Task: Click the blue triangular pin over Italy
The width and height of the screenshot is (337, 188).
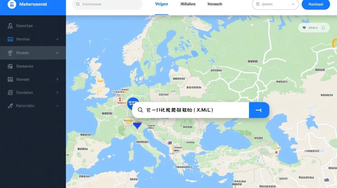Action: click(137, 125)
